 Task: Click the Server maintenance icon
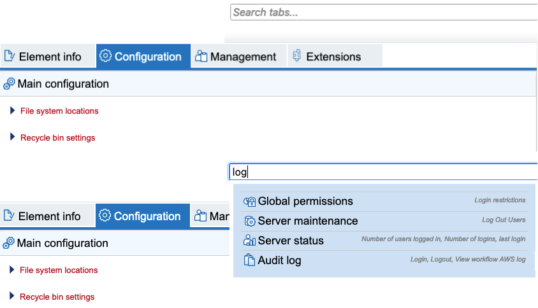coord(250,221)
